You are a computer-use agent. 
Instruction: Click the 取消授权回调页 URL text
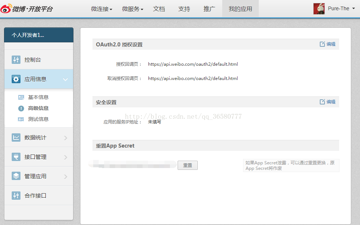coord(193,79)
